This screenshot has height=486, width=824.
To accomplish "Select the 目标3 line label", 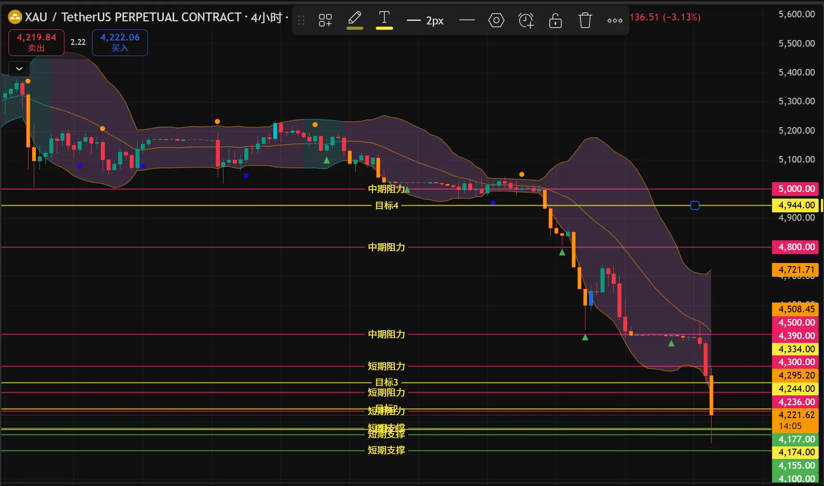I will [386, 382].
